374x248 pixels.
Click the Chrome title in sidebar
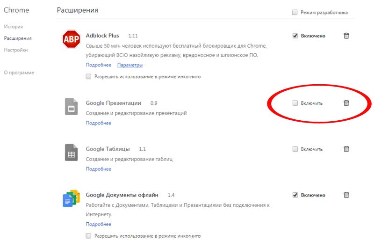16,10
